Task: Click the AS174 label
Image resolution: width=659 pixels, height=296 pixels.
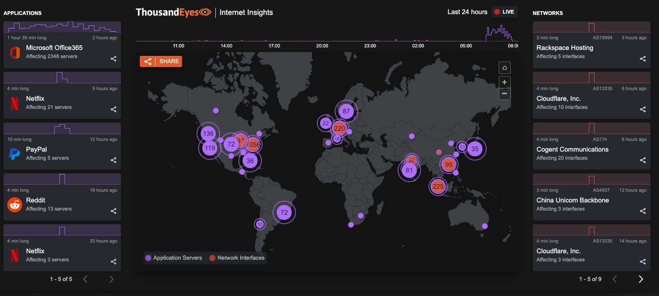Action: click(x=600, y=139)
